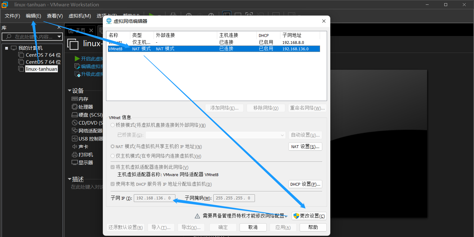Open NAT 设置(S)... dialog
Viewport: 474px width, 237px height.
point(305,147)
